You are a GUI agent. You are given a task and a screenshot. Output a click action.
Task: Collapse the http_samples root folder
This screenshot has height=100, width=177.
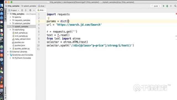8,14
